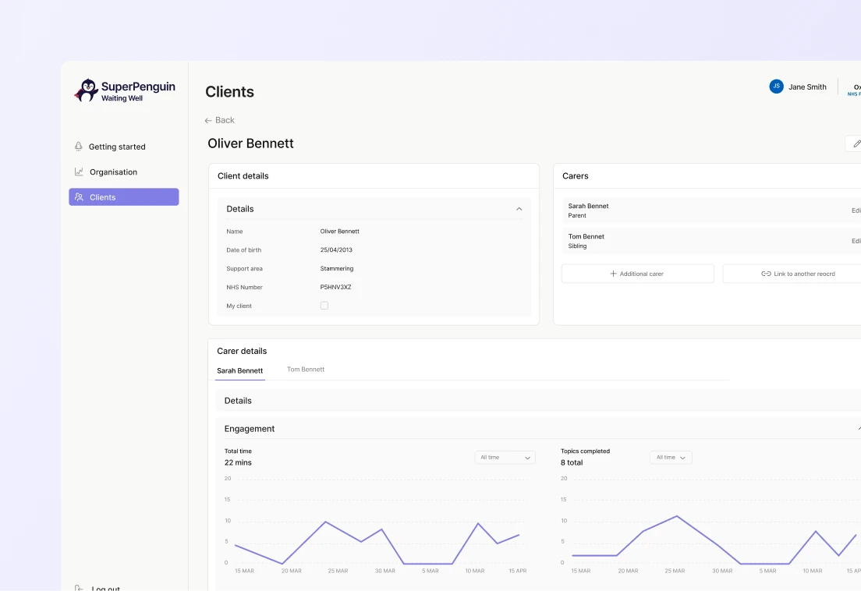Click the Carer details heading
Screen dimensions: 861x591
(x=242, y=351)
